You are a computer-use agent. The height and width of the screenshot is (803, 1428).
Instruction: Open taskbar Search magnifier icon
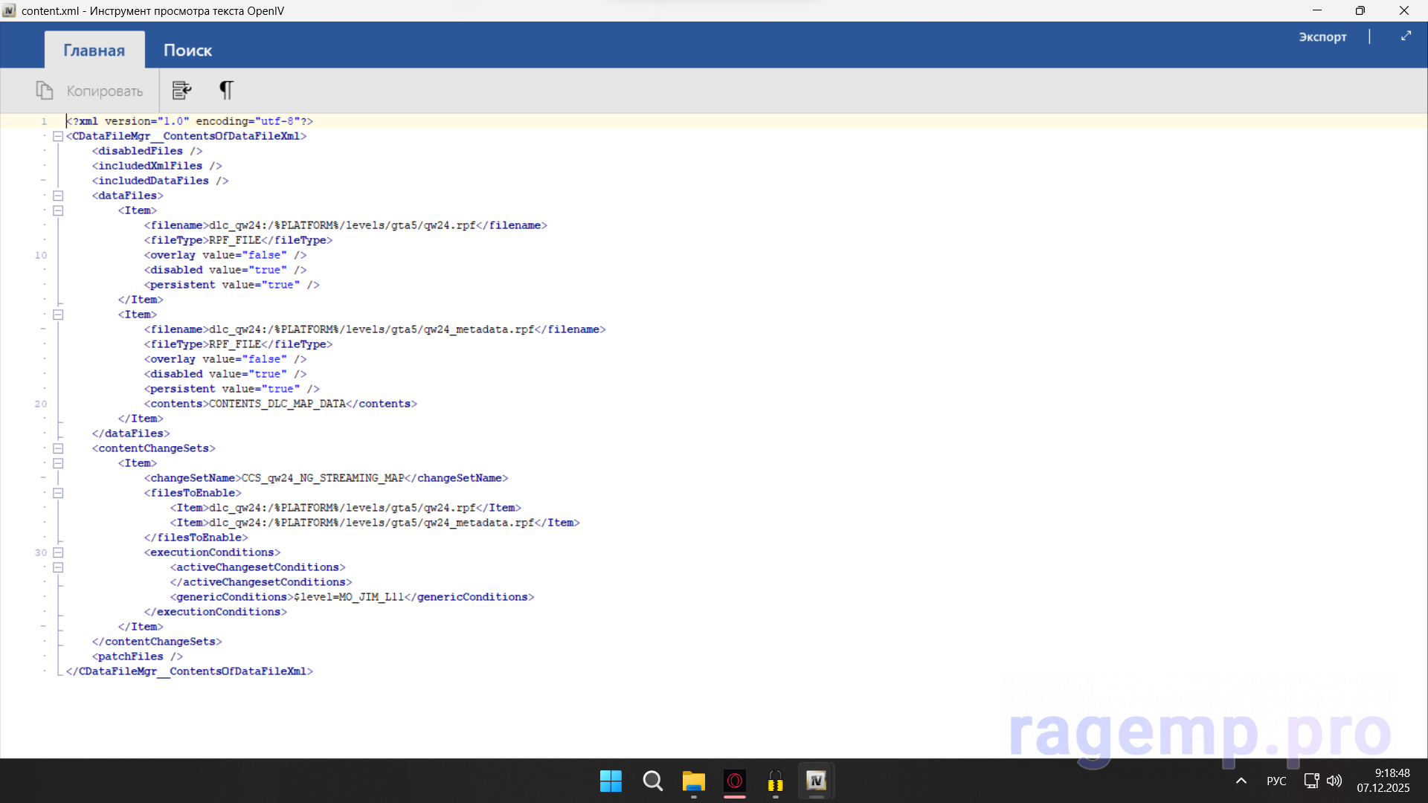652,781
